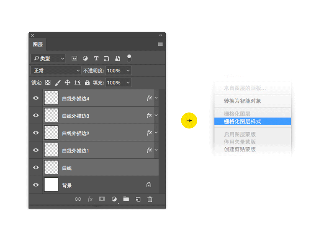
Task: Click the fx icon on layer 曲线外描边4
Action: pos(149,98)
